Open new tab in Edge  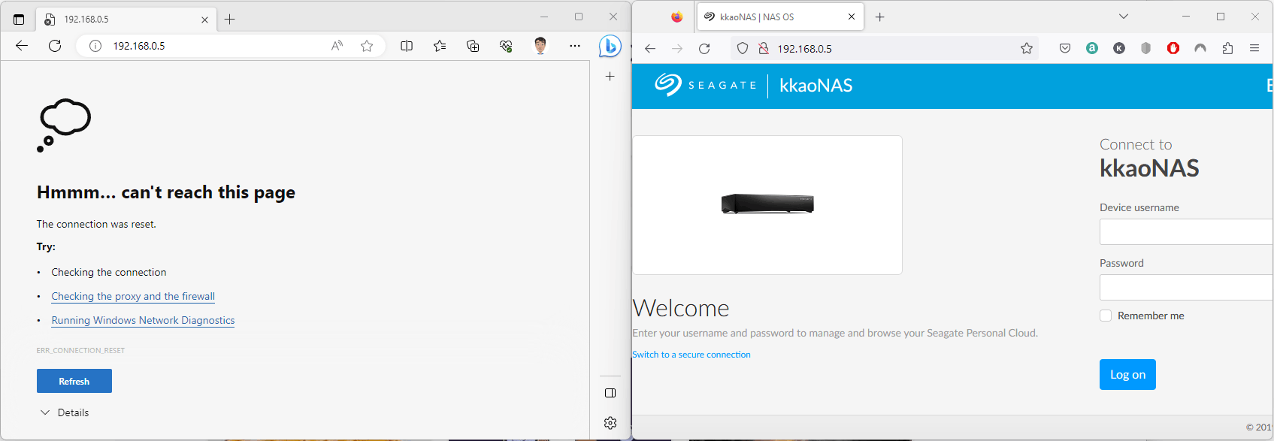[x=230, y=20]
